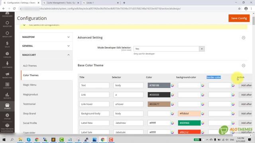The image size is (255, 143).
Task: Bookmark this page with the star icon
Action: click(x=239, y=9)
